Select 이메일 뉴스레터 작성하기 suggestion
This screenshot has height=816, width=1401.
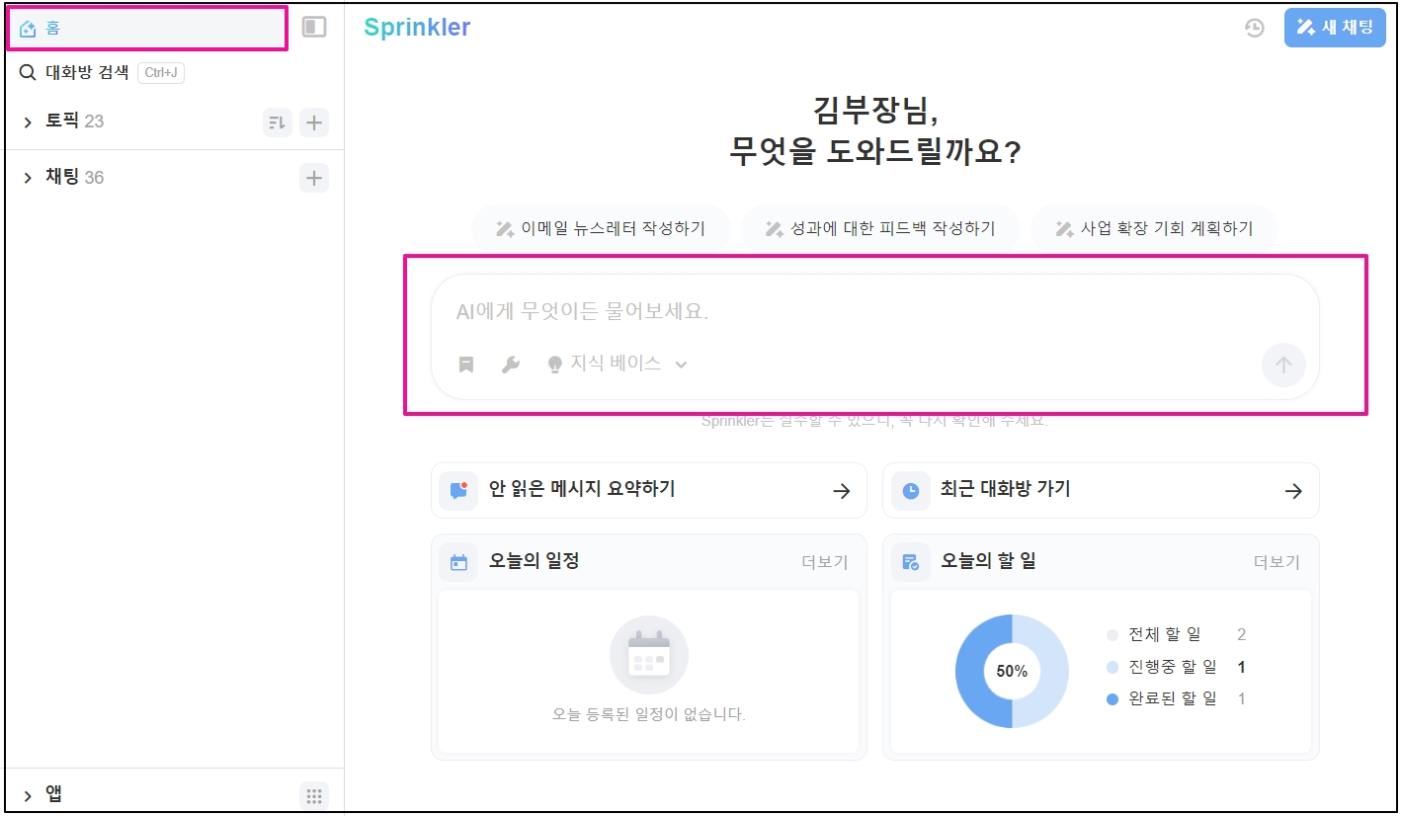[x=601, y=229]
